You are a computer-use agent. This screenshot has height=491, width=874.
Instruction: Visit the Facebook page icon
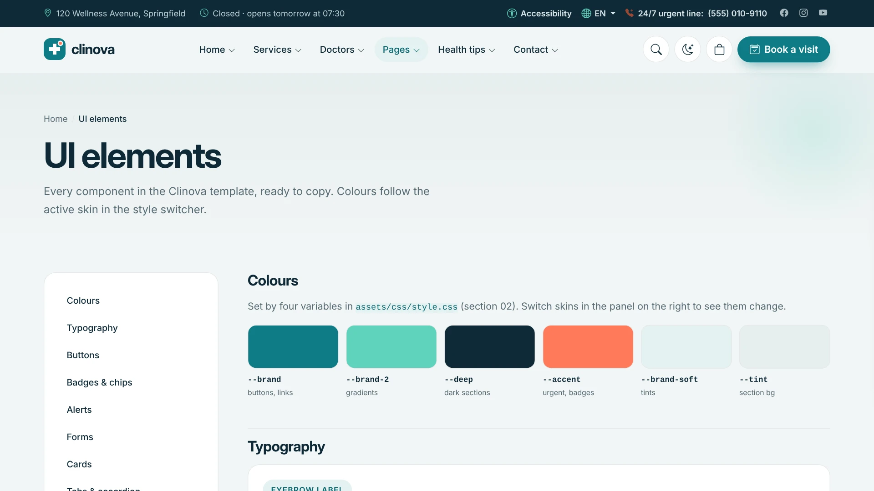tap(784, 13)
